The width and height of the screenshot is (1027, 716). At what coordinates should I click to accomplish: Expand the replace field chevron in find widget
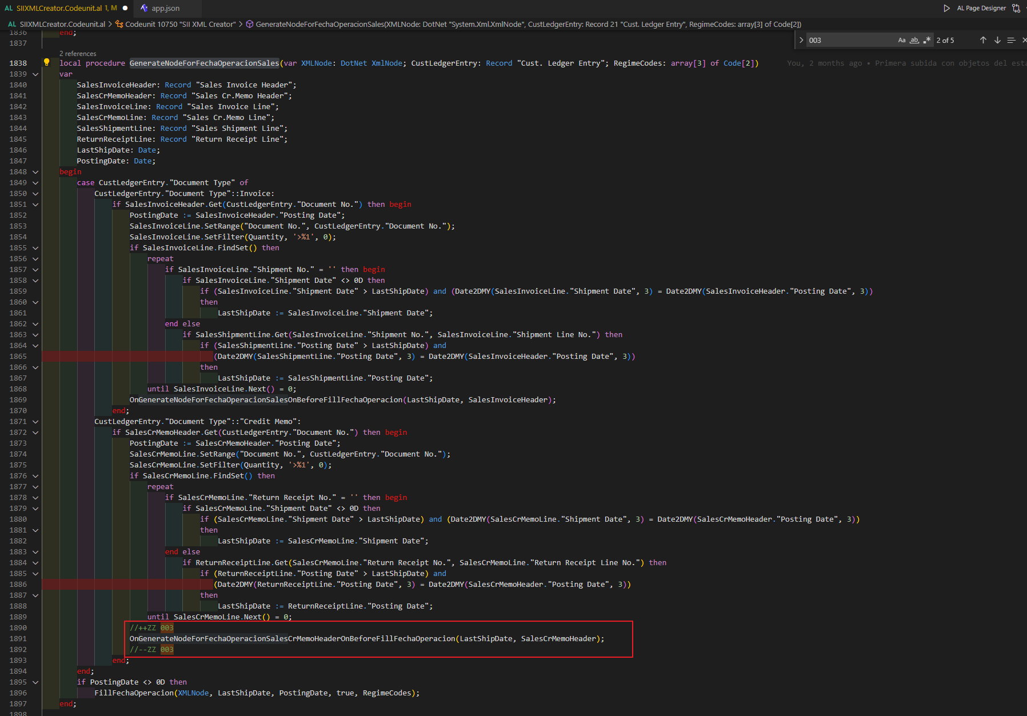click(802, 40)
